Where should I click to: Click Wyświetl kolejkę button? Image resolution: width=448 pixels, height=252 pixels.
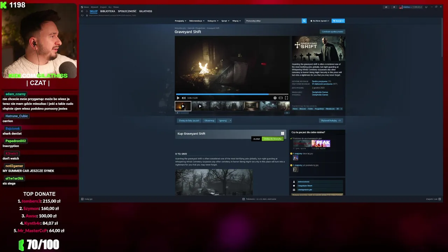pos(331,120)
